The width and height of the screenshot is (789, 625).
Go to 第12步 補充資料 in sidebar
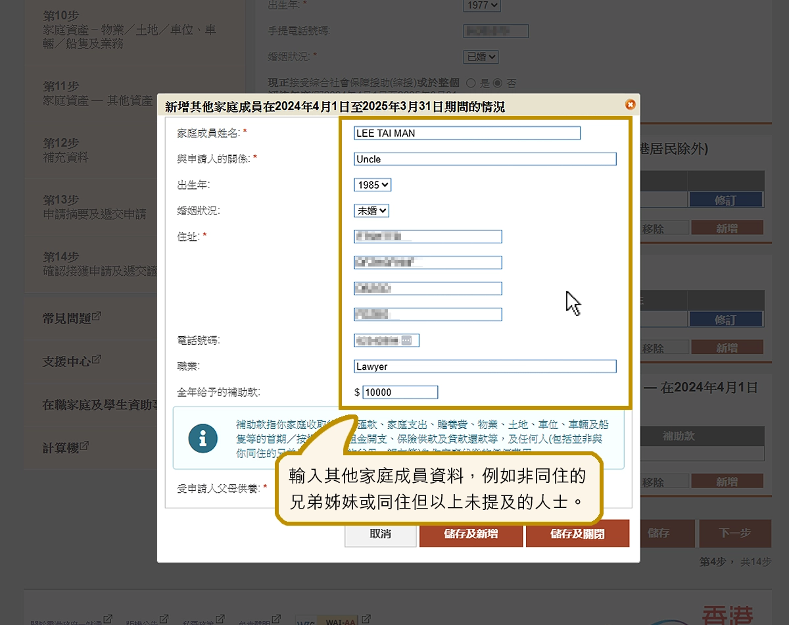(66, 150)
